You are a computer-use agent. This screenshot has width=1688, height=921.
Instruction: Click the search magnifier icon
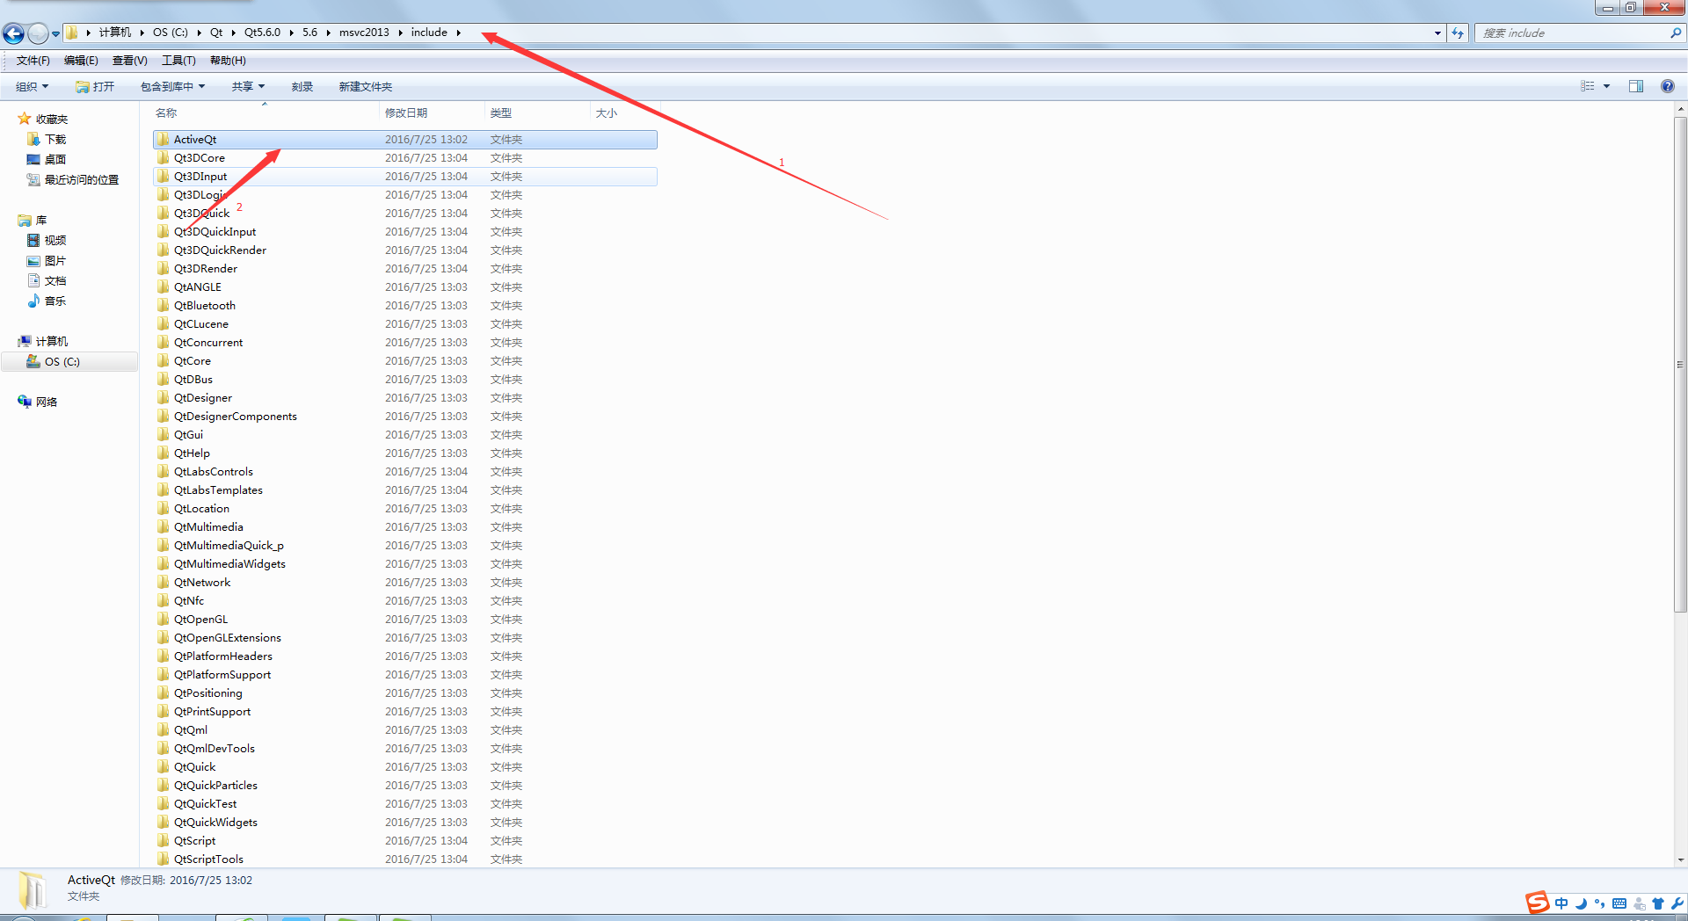click(1676, 33)
